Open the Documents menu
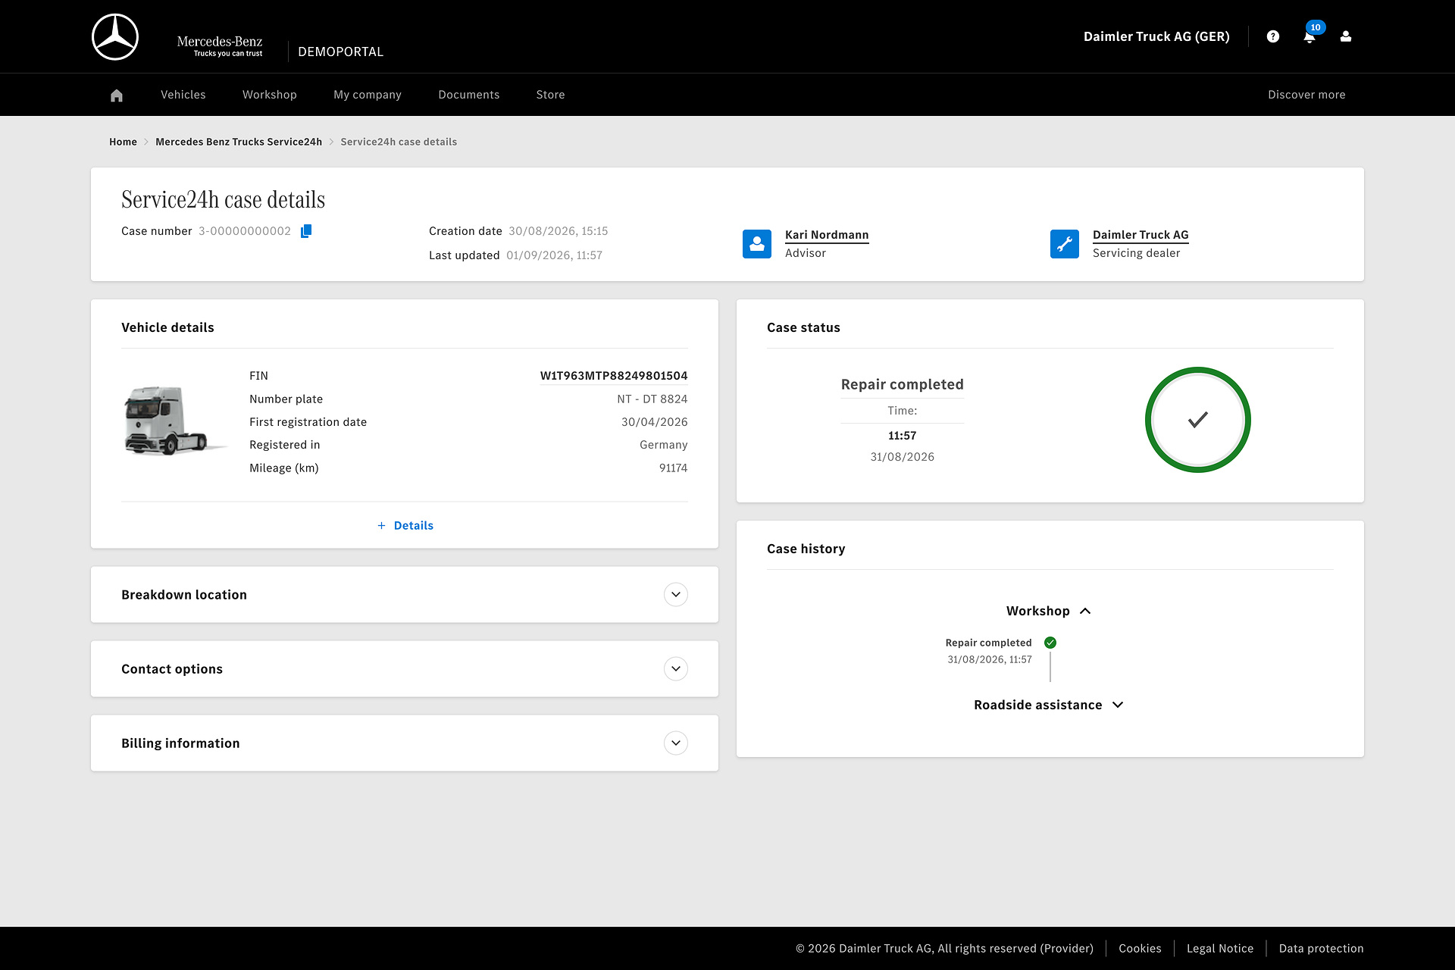This screenshot has width=1455, height=970. coord(469,95)
